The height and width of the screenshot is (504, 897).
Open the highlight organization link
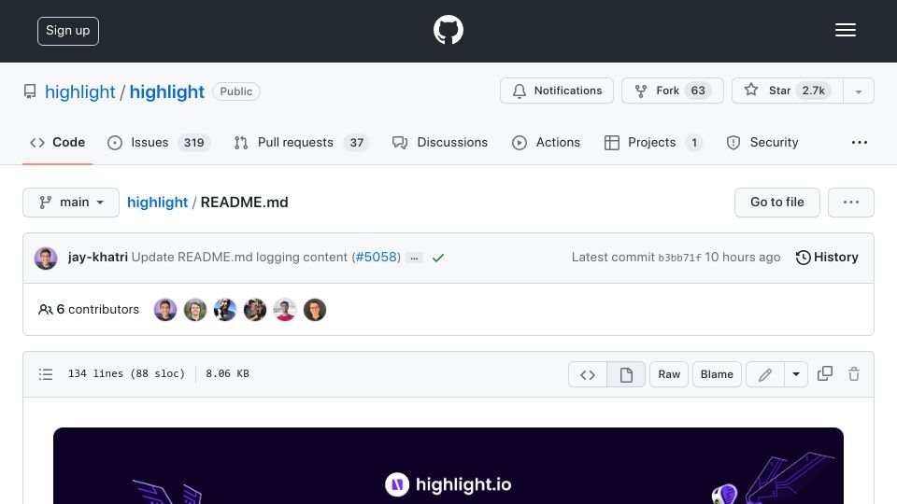80,91
